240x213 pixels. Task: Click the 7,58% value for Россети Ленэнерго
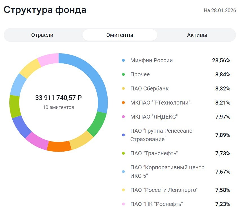(223, 190)
